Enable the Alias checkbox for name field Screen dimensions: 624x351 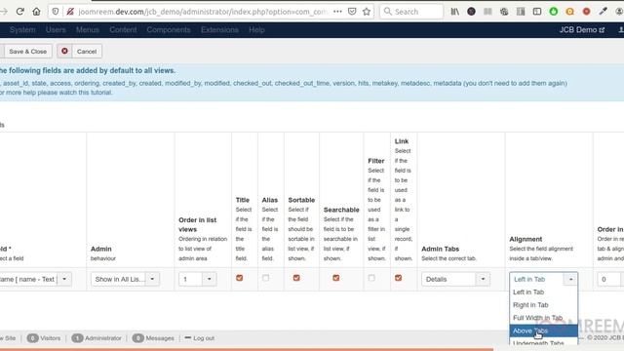pos(265,278)
